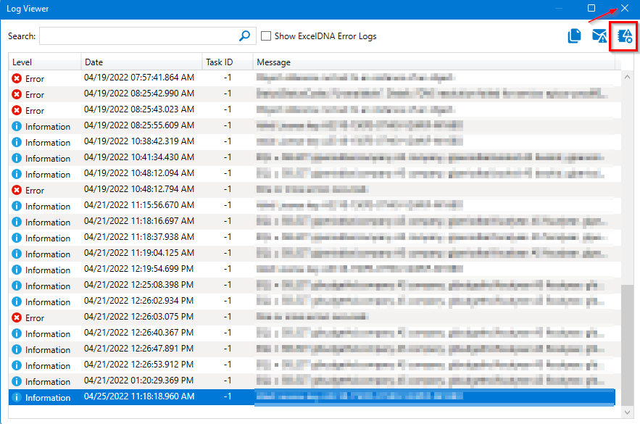Select date 04/21/2022 11:18:16.697 AM
The height and width of the screenshot is (424, 640).
[138, 221]
